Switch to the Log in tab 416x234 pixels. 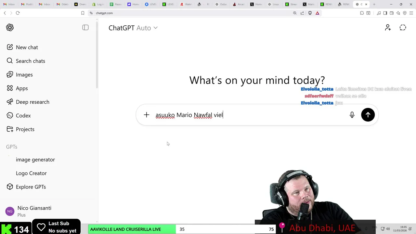[x=98, y=4]
